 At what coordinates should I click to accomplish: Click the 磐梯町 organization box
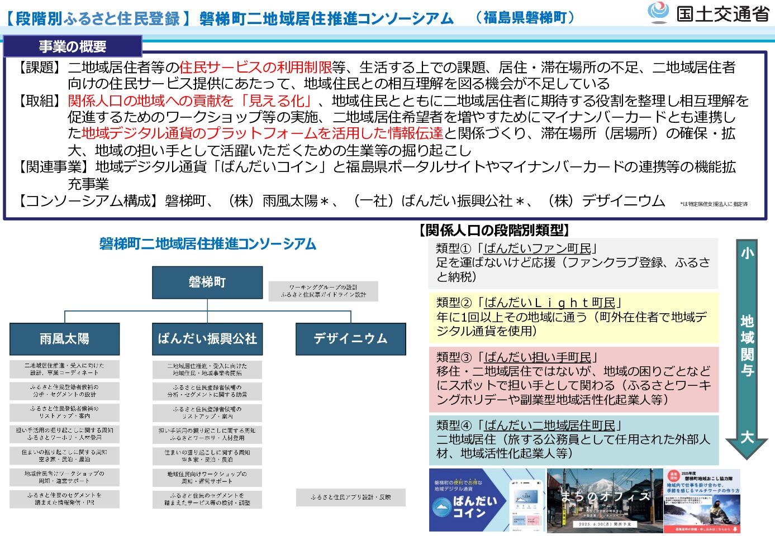[x=207, y=283]
